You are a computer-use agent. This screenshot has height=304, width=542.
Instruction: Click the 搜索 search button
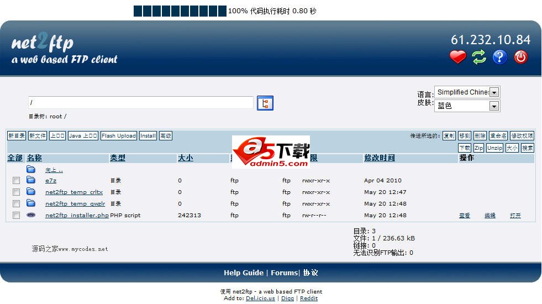coord(528,148)
